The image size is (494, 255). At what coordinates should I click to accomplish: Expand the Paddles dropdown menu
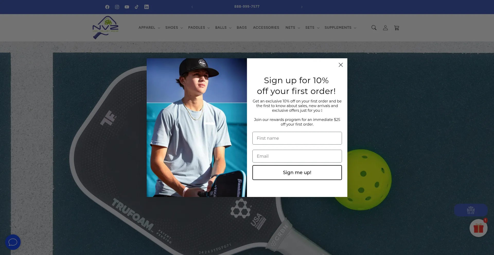click(x=199, y=27)
